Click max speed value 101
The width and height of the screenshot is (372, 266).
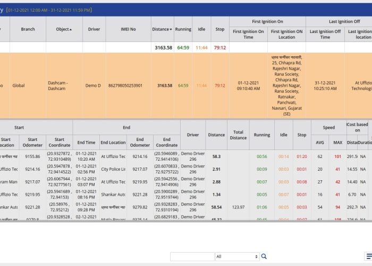tap(337, 156)
